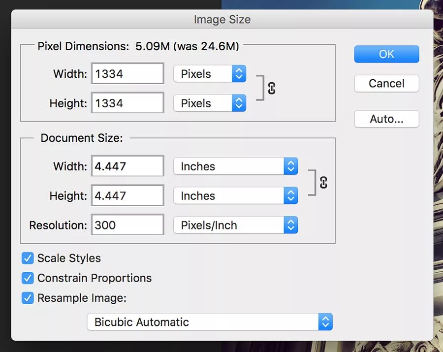Click the Auto... button
The width and height of the screenshot is (443, 352).
386,119
